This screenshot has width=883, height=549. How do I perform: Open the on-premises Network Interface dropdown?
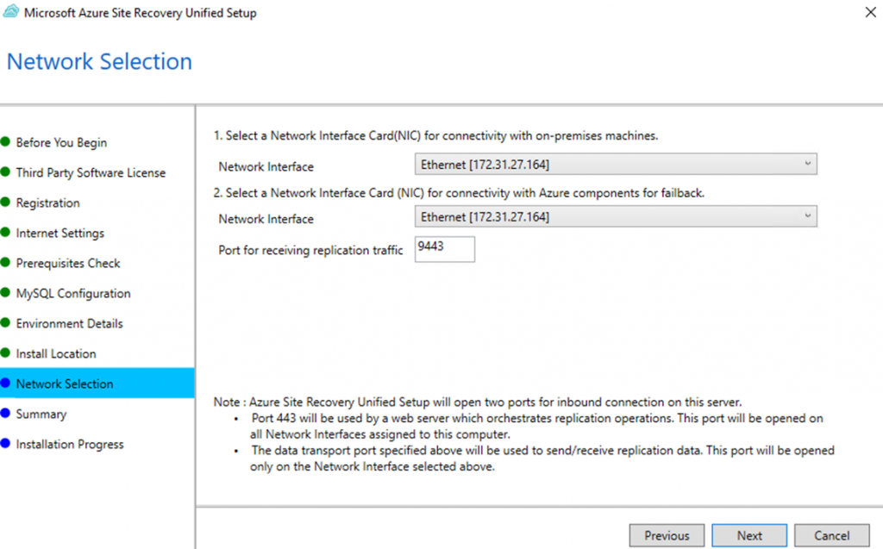(x=616, y=164)
